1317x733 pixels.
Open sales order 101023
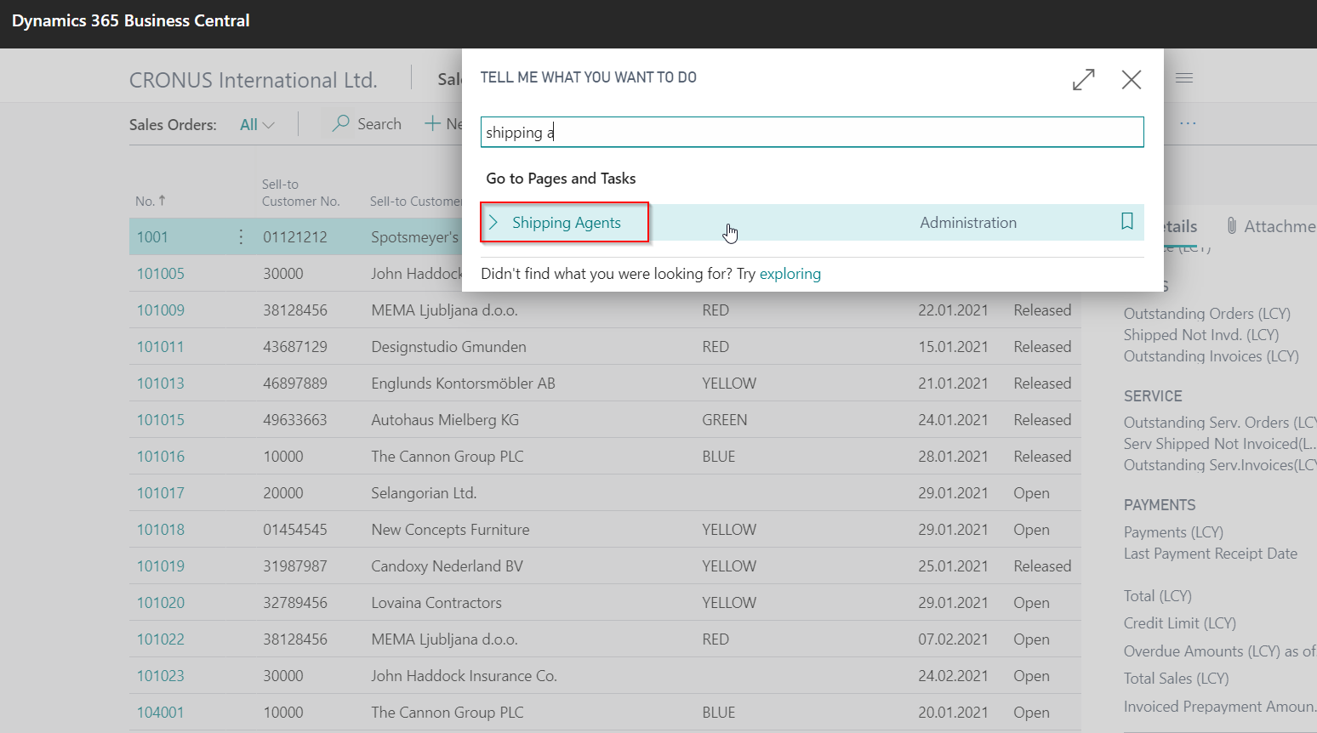point(161,676)
